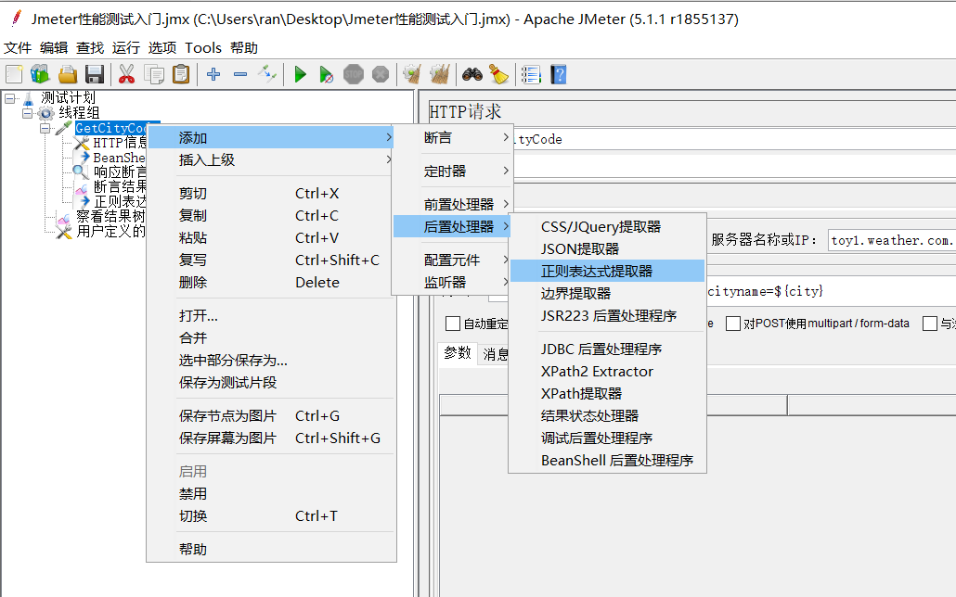Choose 切换 from the context menu
This screenshot has width=956, height=597.
271,515
